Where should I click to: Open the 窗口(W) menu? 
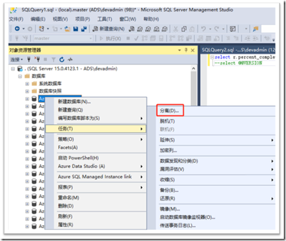click(x=128, y=19)
